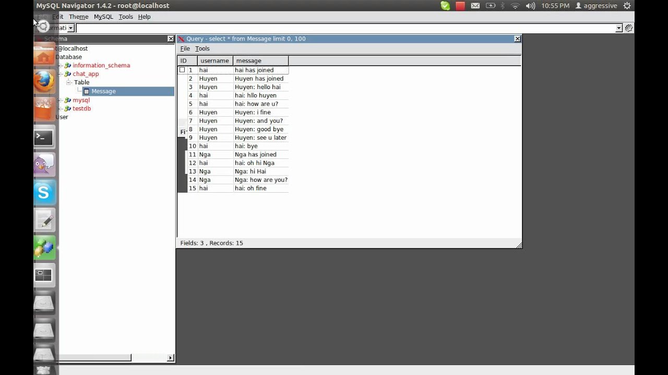Image resolution: width=668 pixels, height=375 pixels.
Task: Sort by the ID column header
Action: coord(187,61)
